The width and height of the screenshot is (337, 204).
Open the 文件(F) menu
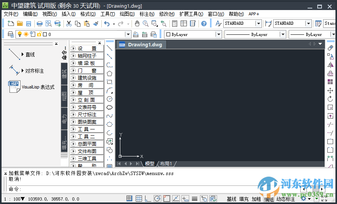pyautogui.click(x=11, y=14)
